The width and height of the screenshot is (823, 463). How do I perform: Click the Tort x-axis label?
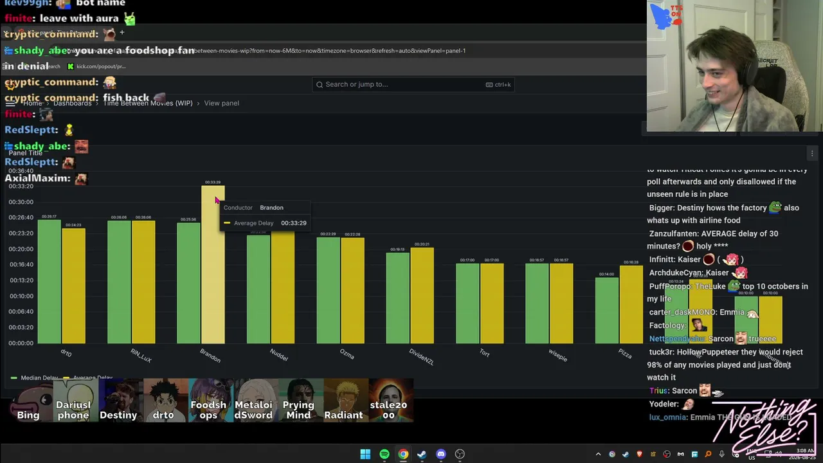coord(485,352)
